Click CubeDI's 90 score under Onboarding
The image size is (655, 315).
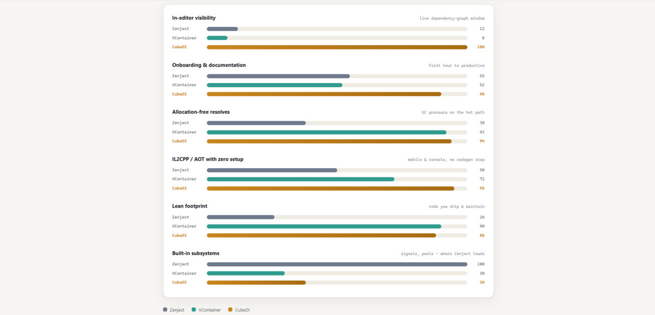tap(482, 94)
